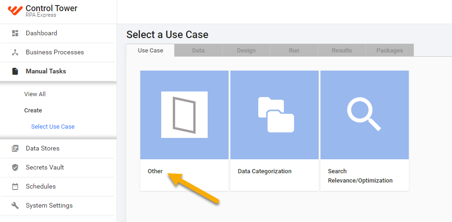
Task: Go to the Packages tab
Action: point(390,51)
